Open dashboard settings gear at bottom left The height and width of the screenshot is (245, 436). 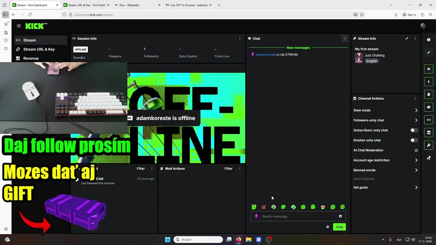(6, 229)
